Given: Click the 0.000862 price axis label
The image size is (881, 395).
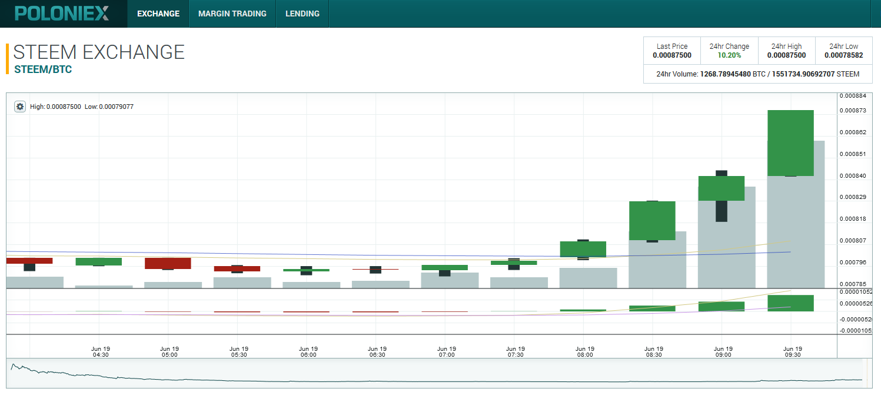Looking at the screenshot, I should pos(852,132).
